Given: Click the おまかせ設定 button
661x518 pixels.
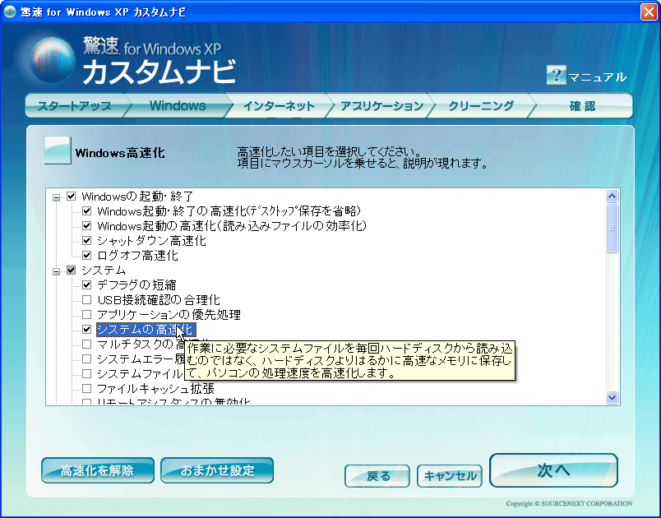Looking at the screenshot, I should point(217,470).
